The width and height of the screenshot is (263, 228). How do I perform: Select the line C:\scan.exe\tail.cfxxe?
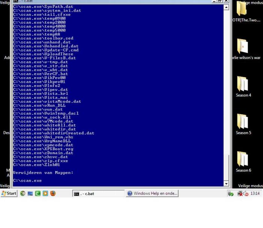42,14
